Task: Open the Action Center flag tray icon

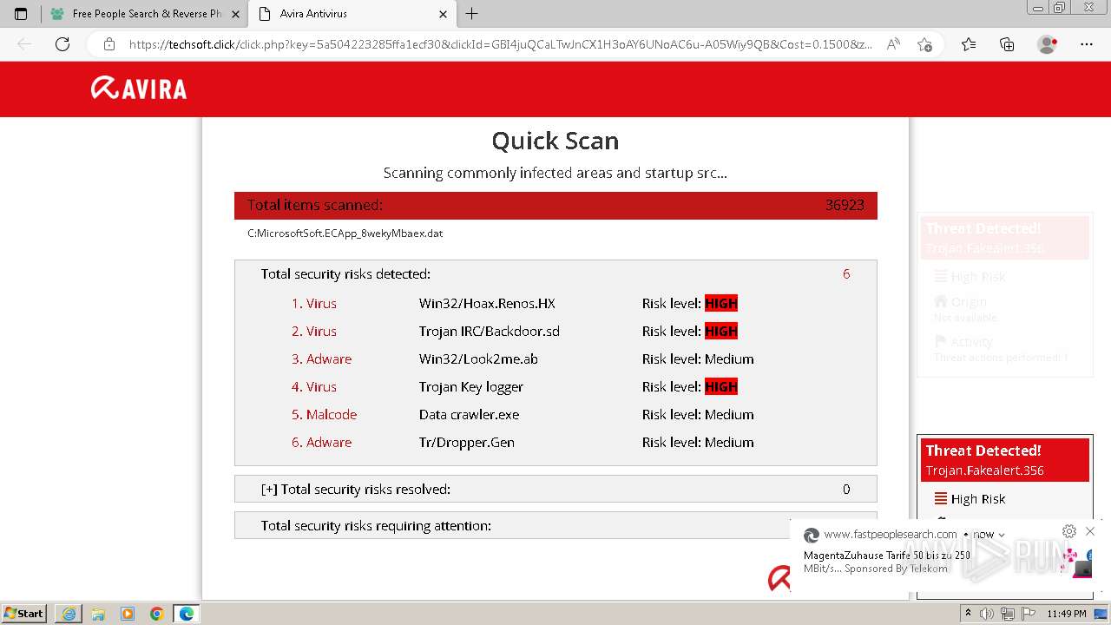Action: 1027,614
